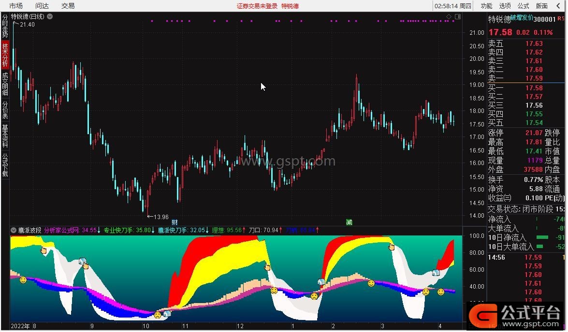
Task: Click the December smiley face marker
Action: click(x=274, y=290)
